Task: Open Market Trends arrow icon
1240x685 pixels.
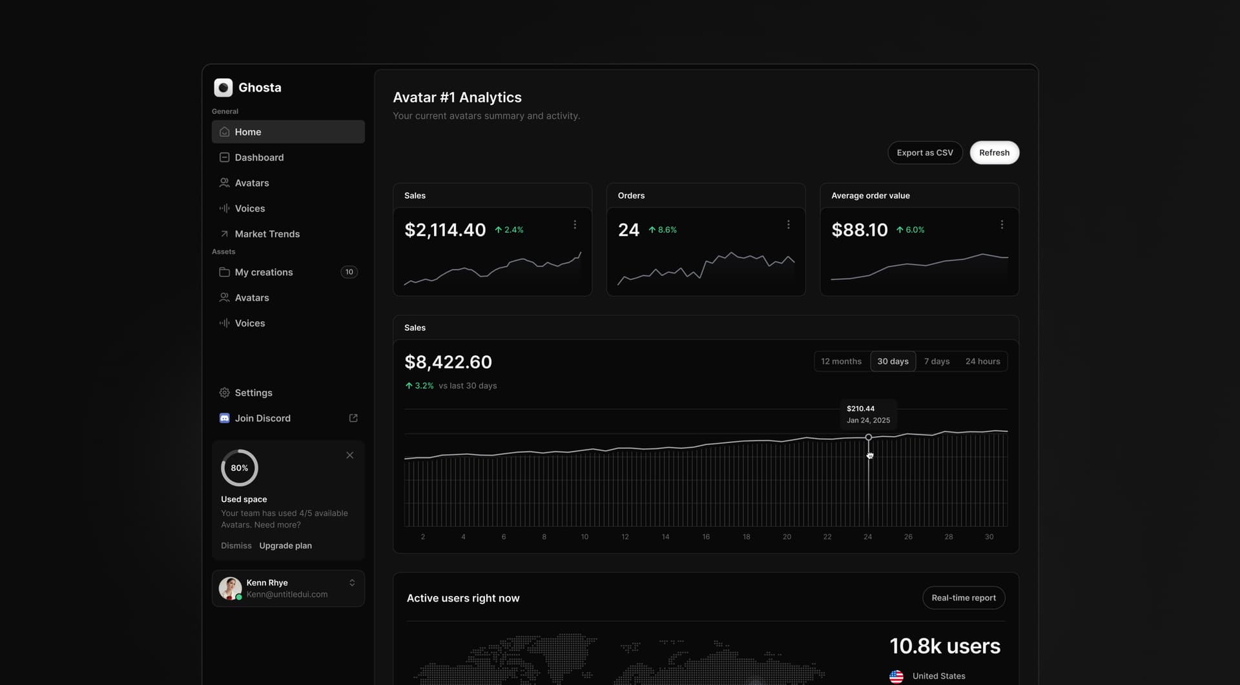Action: click(224, 234)
